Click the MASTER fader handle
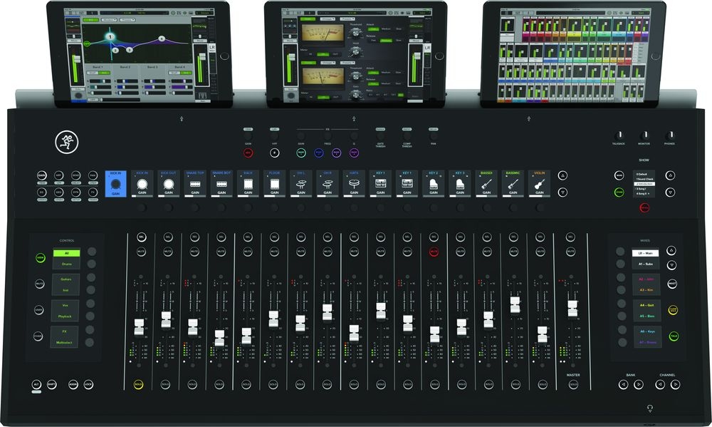This screenshot has height=427, width=712. tap(572, 307)
